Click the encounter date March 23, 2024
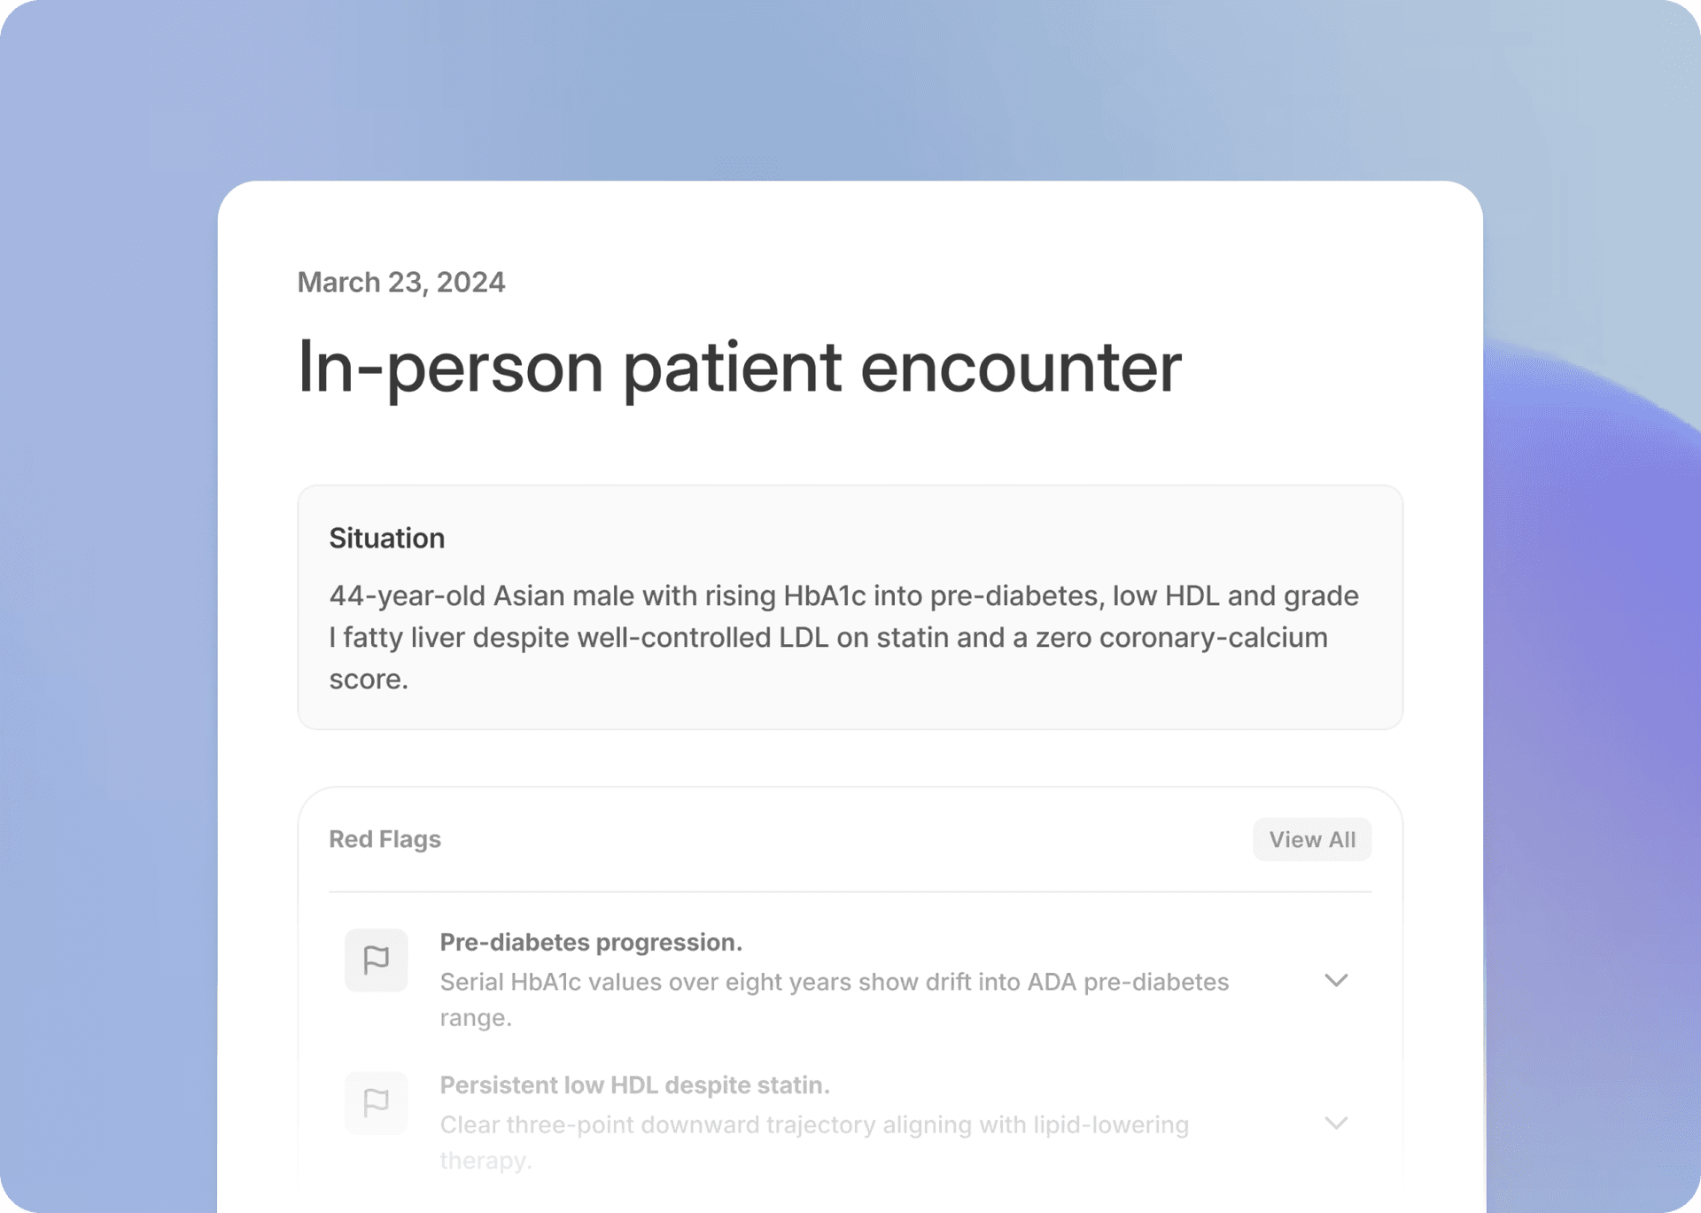Viewport: 1701px width, 1213px height. click(400, 282)
